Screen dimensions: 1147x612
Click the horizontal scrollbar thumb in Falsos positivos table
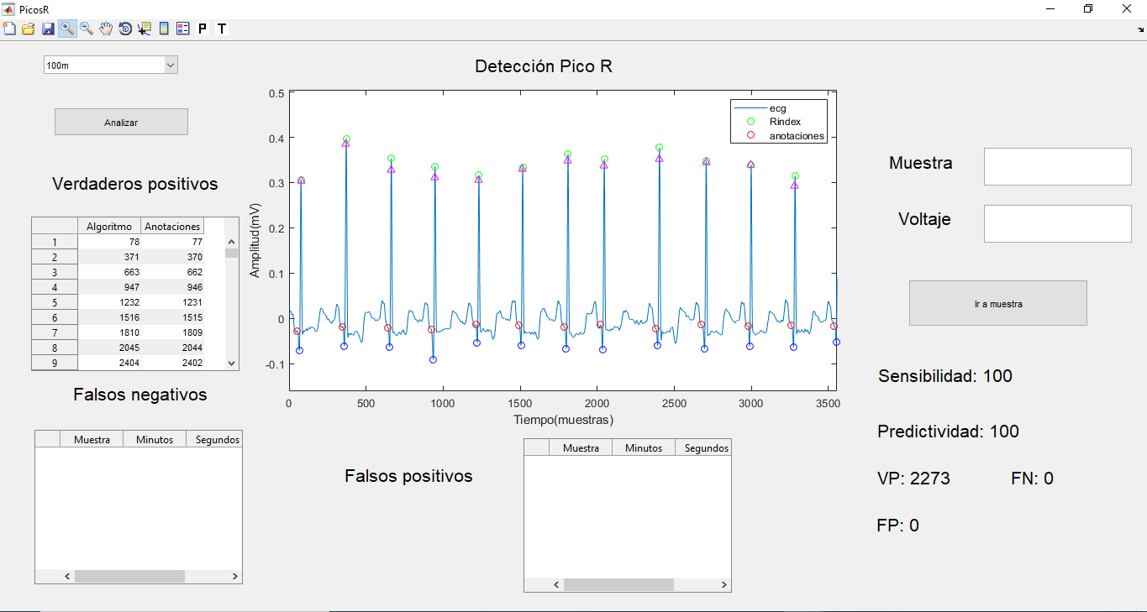(618, 584)
